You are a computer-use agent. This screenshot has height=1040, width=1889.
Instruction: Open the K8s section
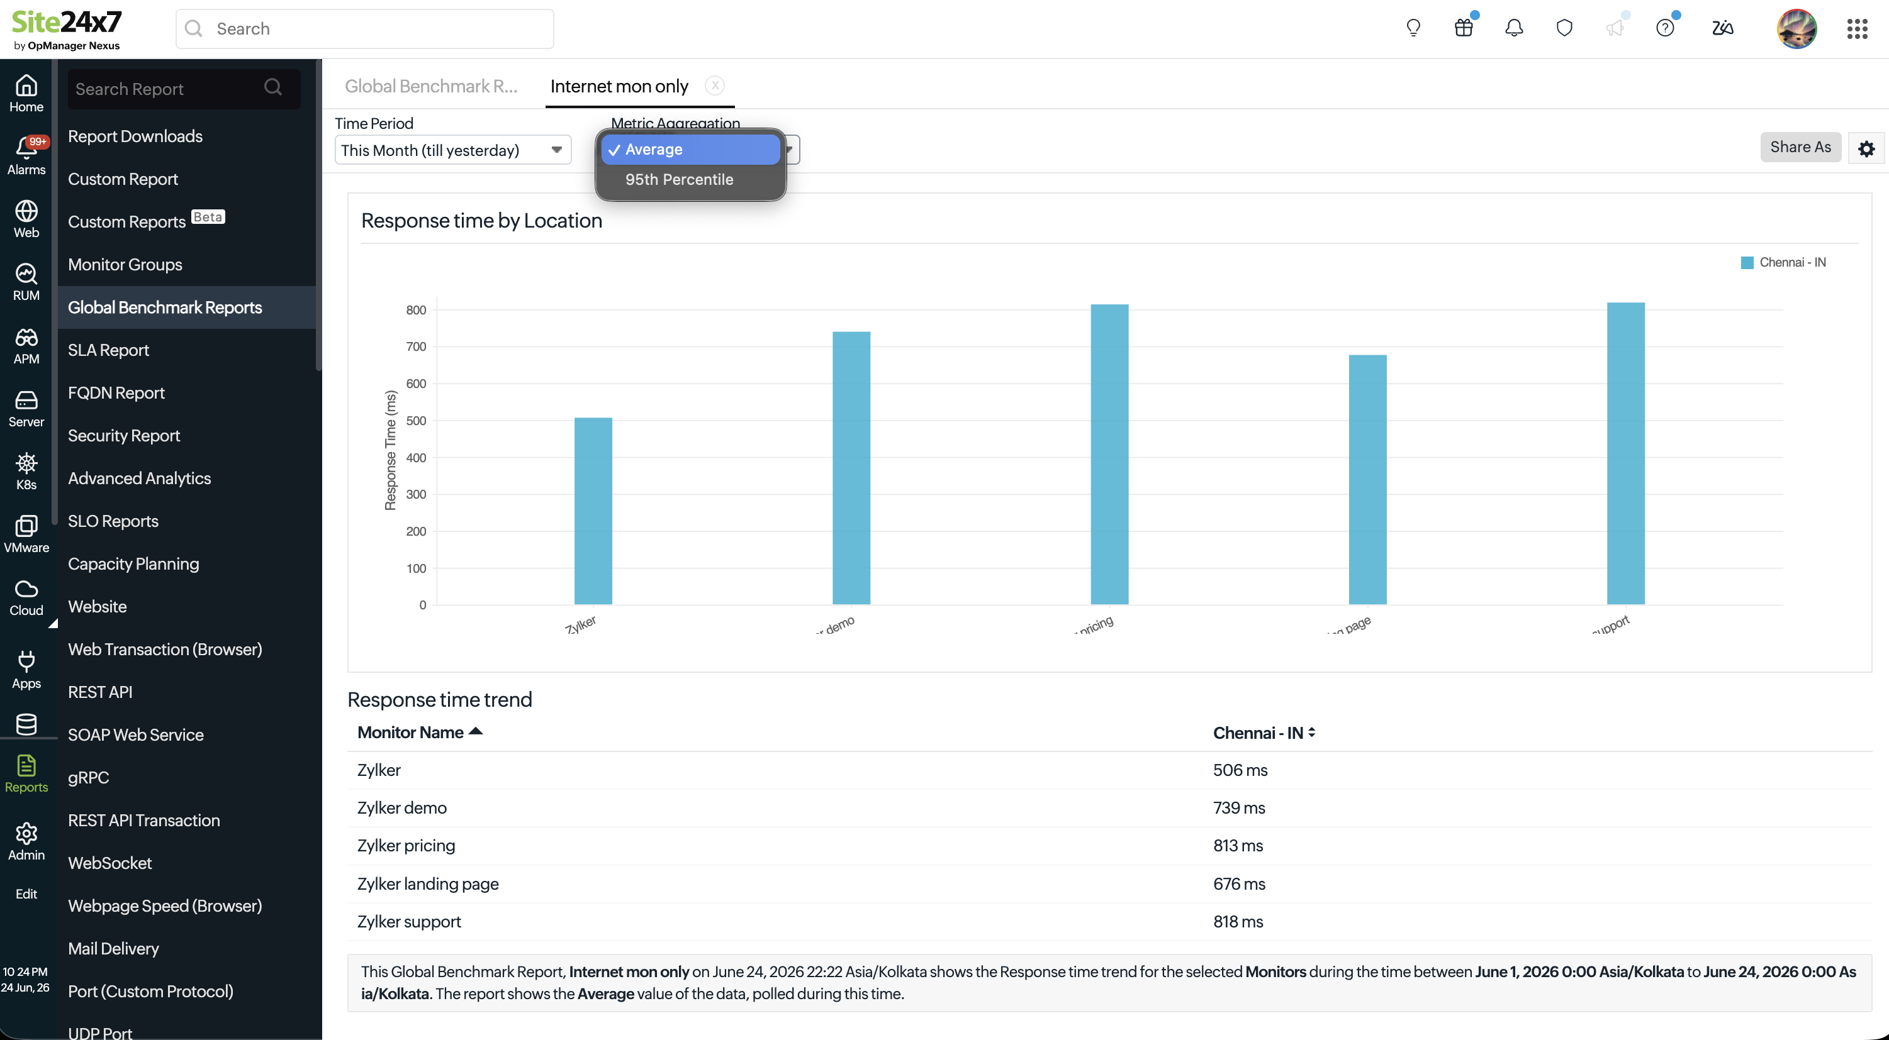tap(26, 471)
